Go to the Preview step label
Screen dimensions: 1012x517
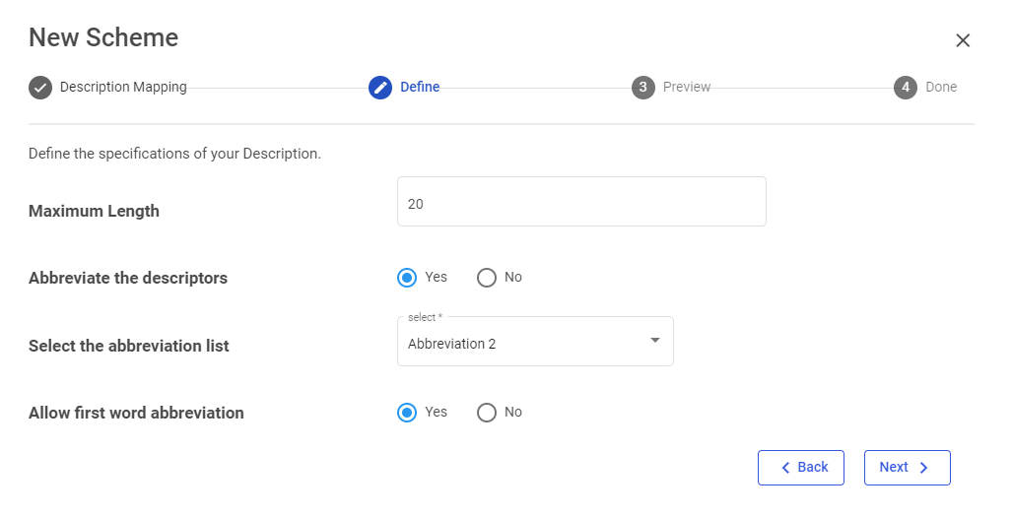click(x=687, y=87)
